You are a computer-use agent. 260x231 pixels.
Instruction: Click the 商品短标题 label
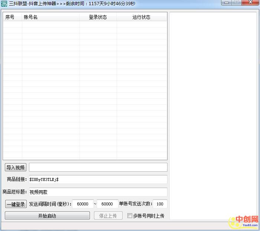[14, 192]
